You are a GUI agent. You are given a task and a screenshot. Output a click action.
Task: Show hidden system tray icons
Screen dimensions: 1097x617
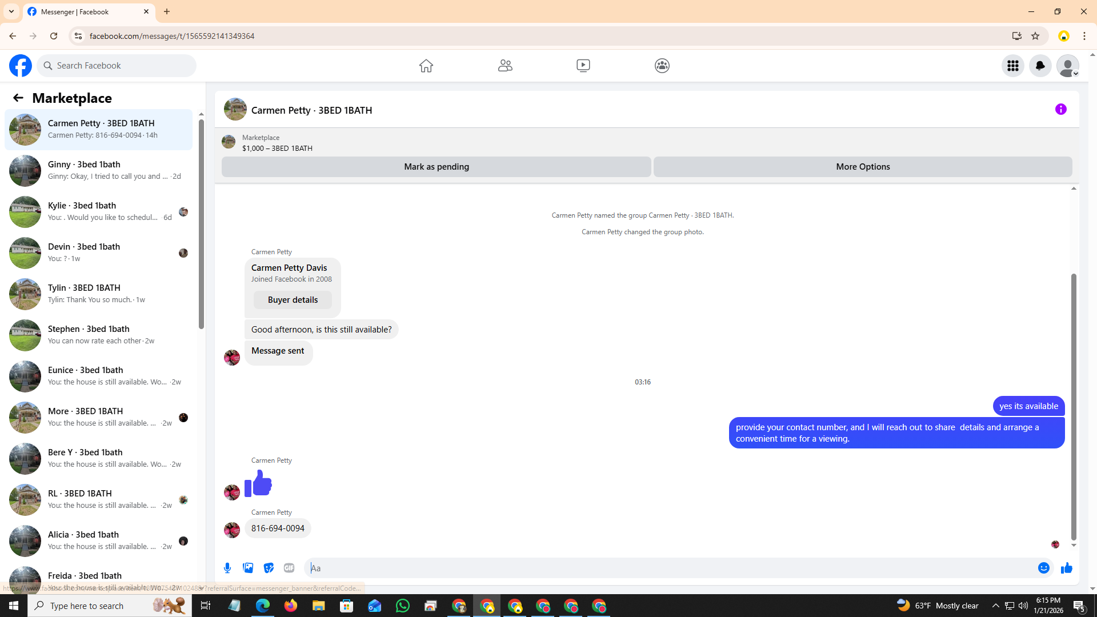(x=995, y=606)
